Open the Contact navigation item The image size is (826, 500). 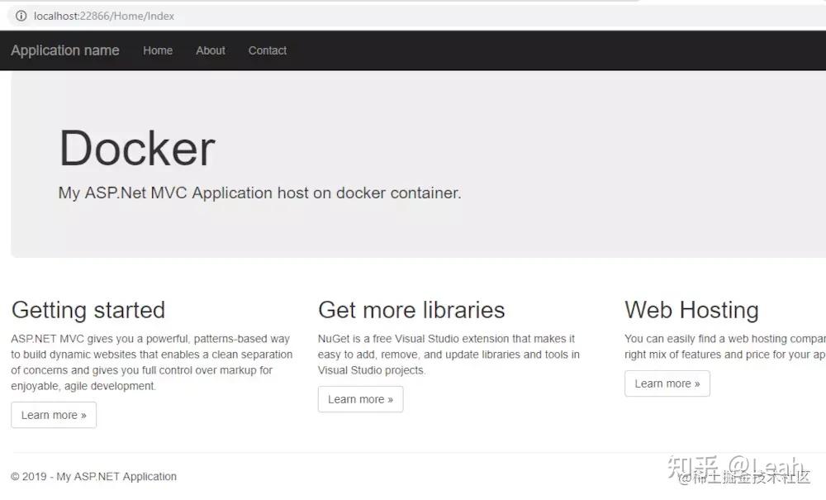click(x=267, y=50)
